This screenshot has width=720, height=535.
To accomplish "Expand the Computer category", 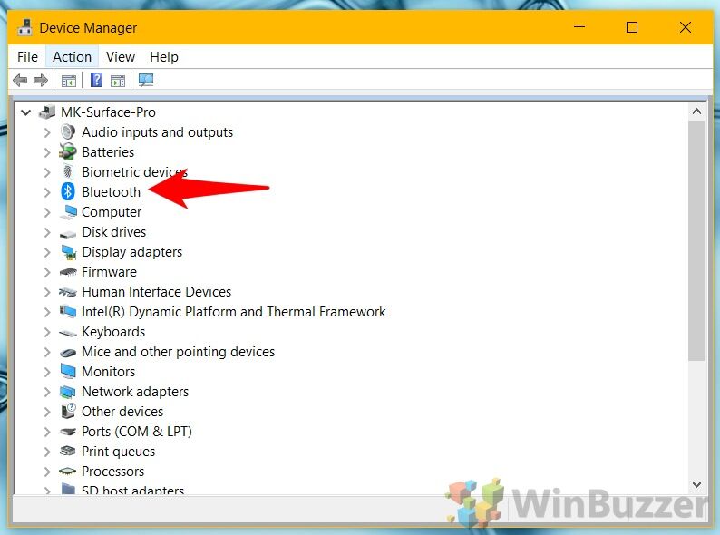I will pos(47,212).
